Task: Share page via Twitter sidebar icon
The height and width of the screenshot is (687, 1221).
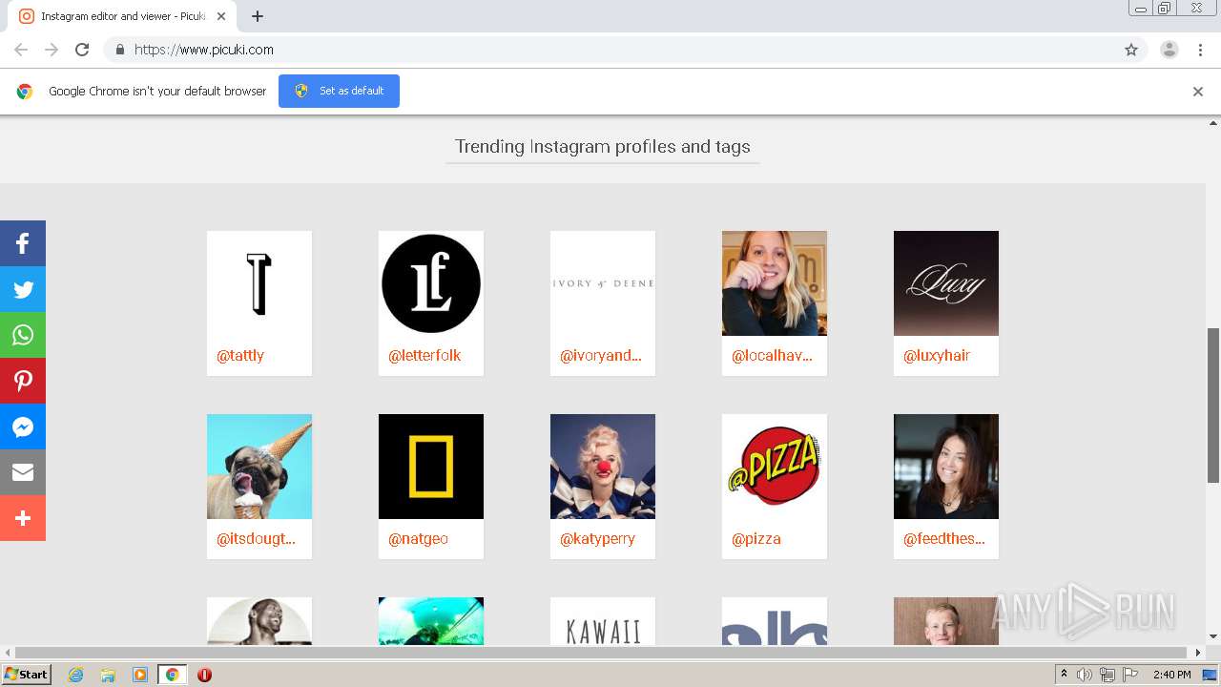Action: (x=23, y=289)
